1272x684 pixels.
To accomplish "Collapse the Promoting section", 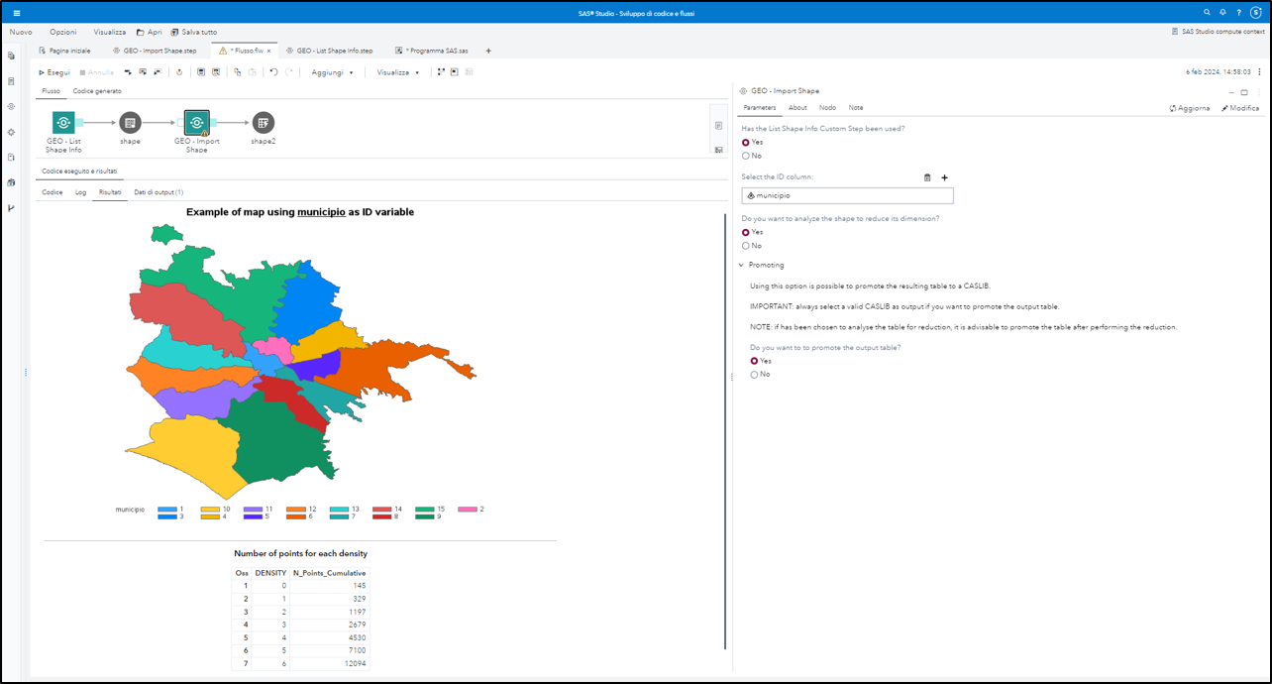I will [x=742, y=266].
